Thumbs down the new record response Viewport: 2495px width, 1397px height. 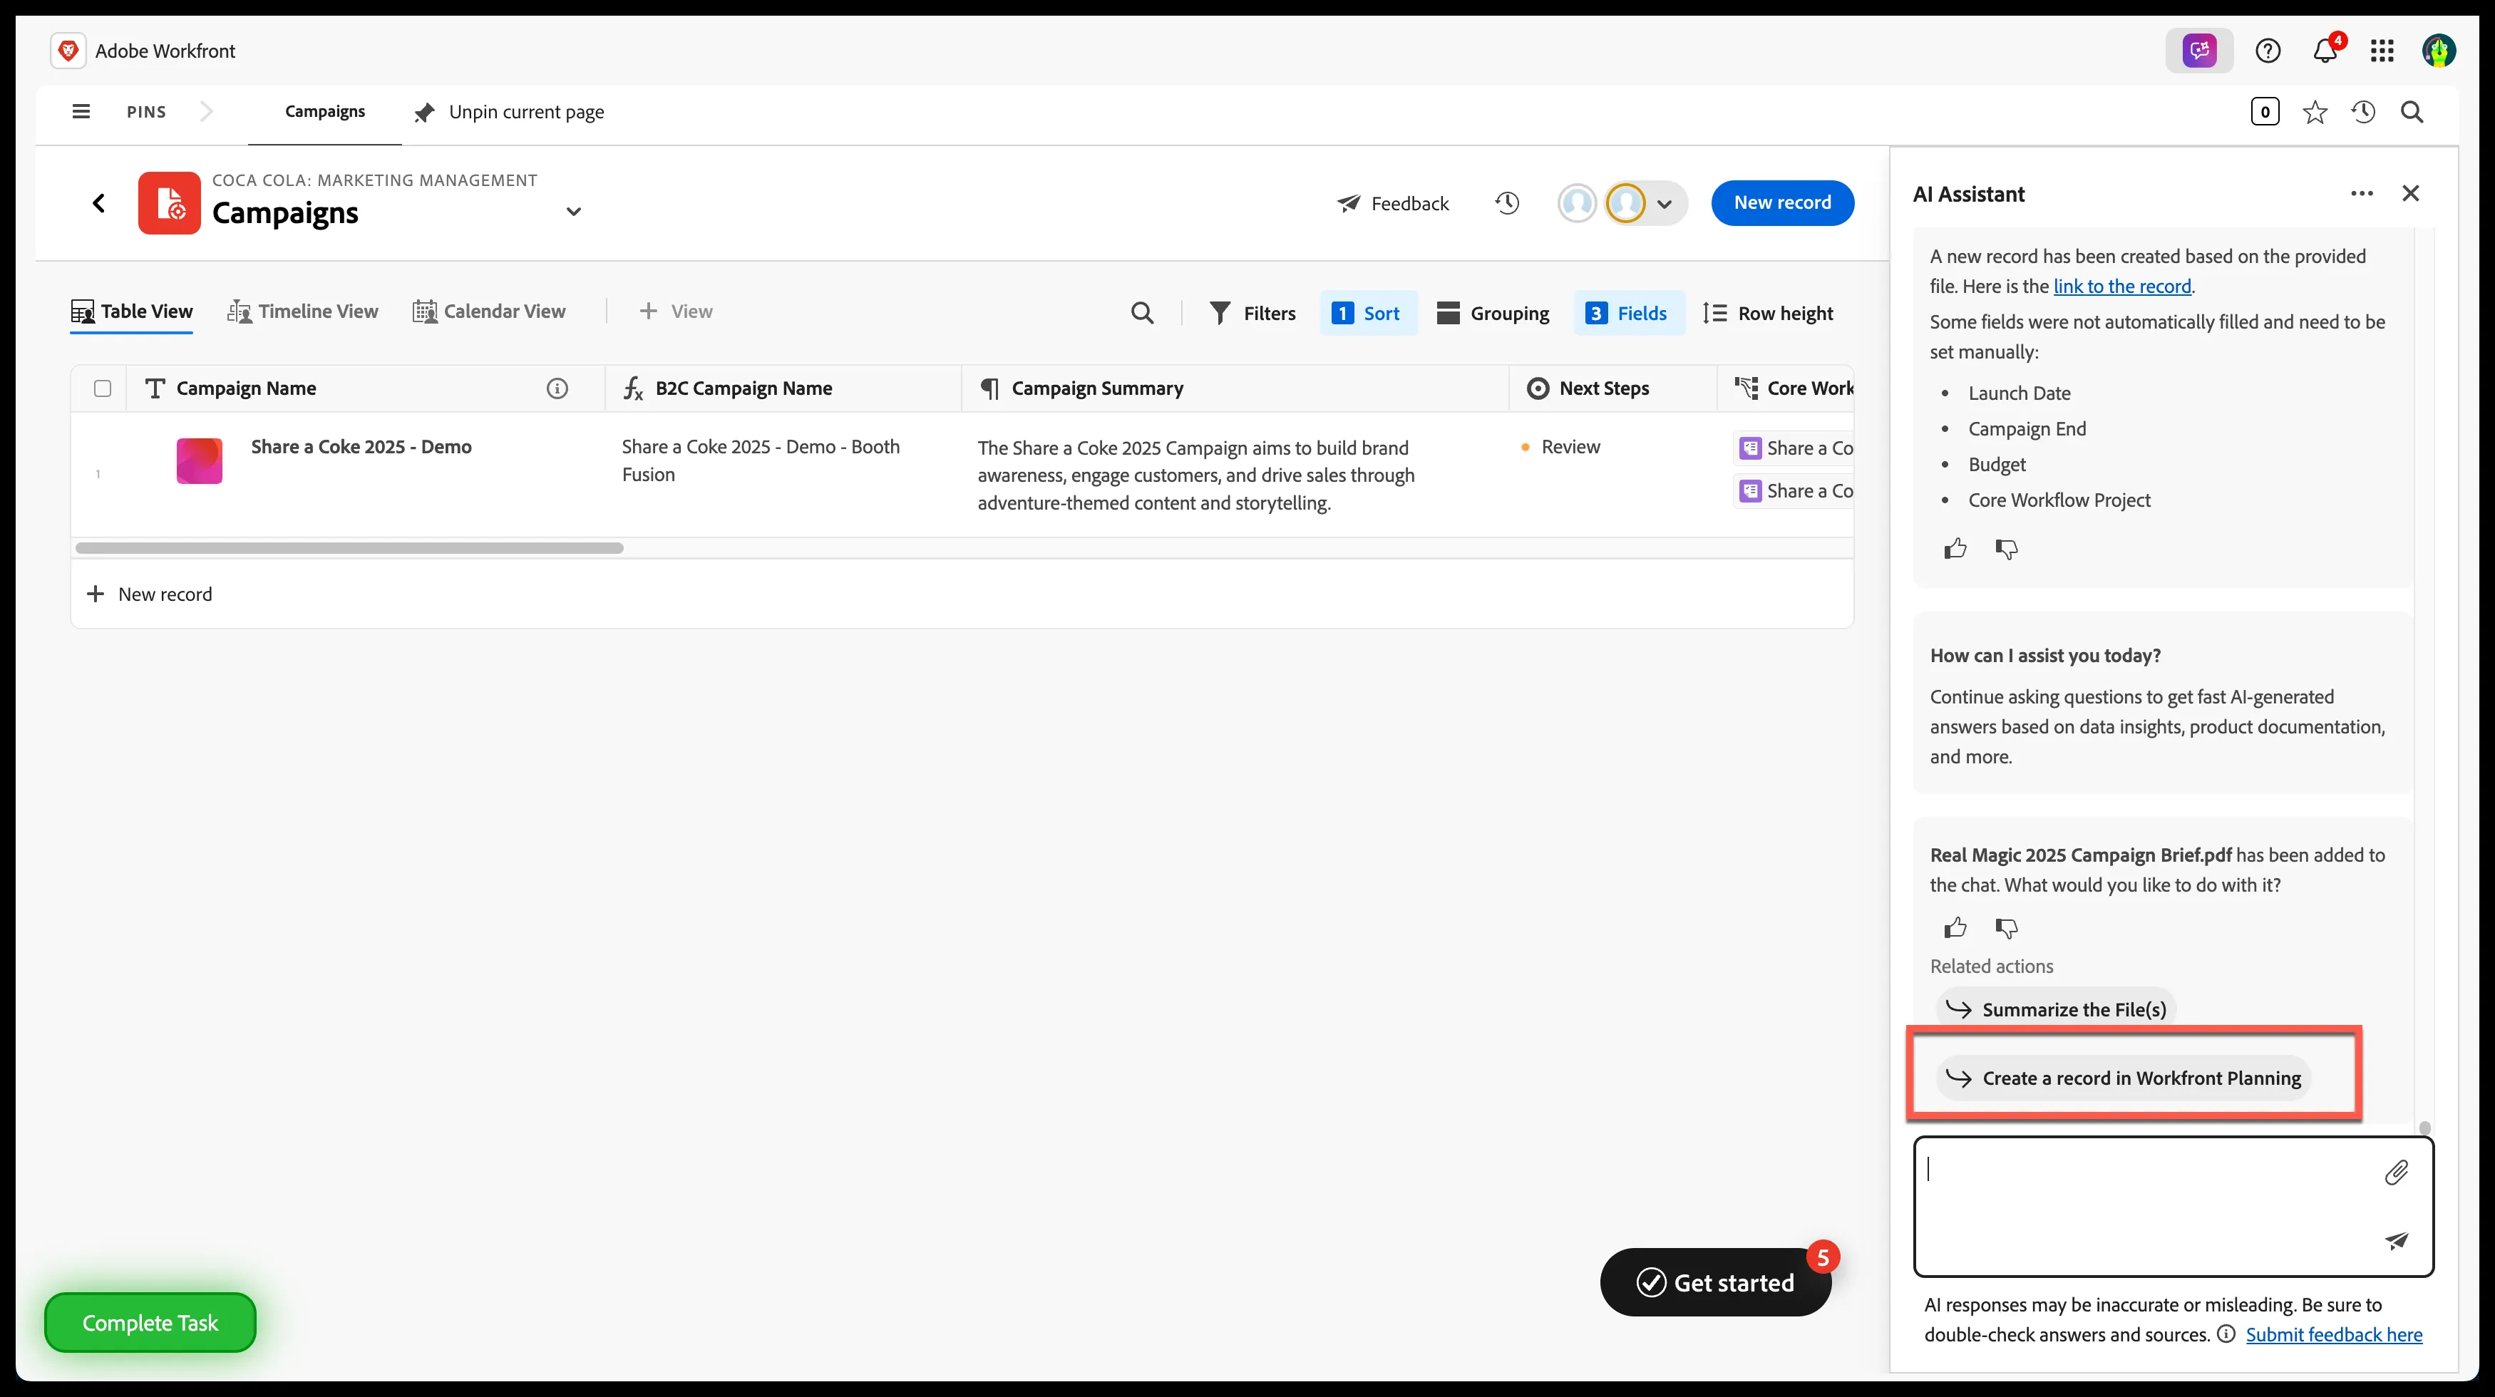tap(2006, 549)
